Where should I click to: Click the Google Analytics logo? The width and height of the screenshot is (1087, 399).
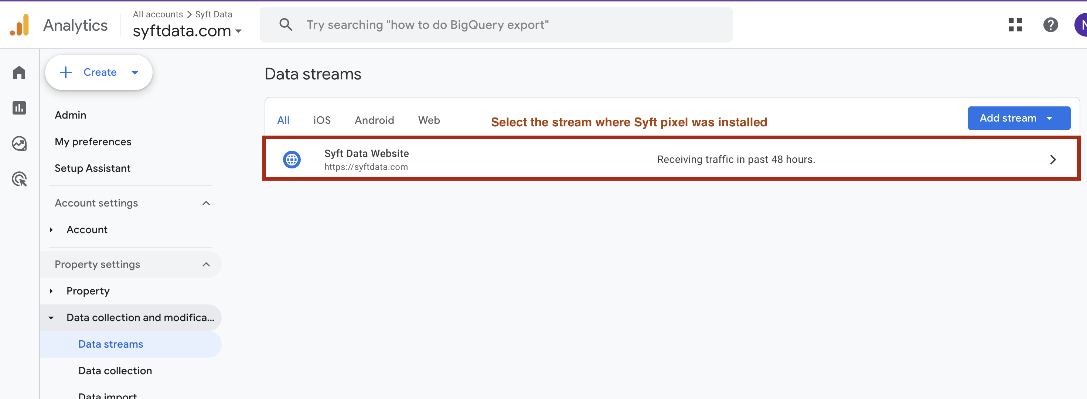point(20,25)
